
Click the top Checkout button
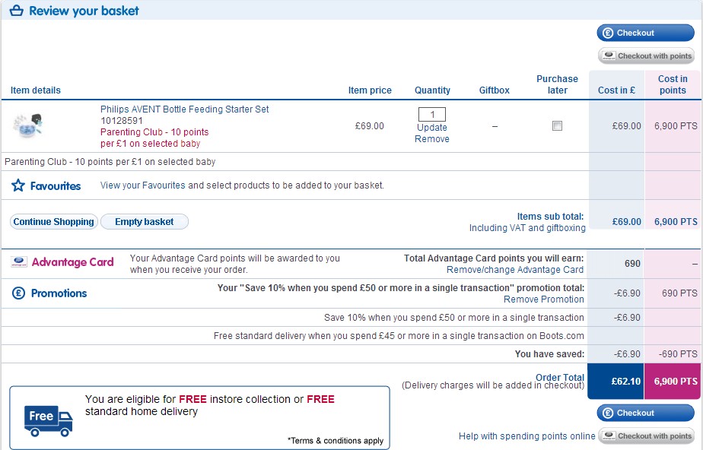point(645,33)
